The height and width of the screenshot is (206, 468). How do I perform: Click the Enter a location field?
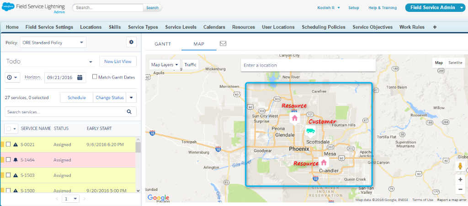[308, 65]
